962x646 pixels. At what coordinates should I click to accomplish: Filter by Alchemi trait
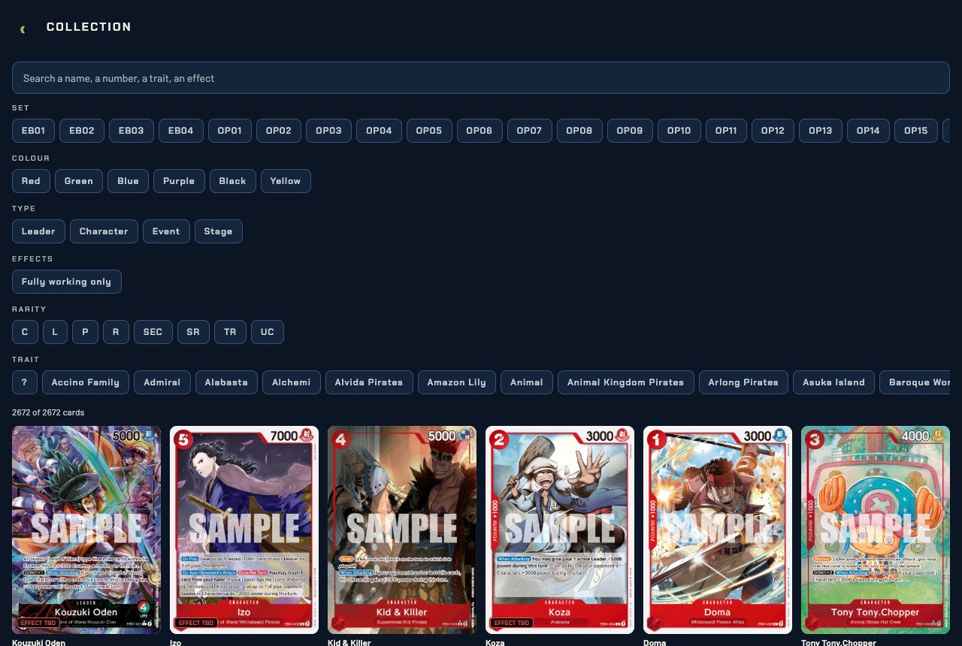pyautogui.click(x=292, y=382)
